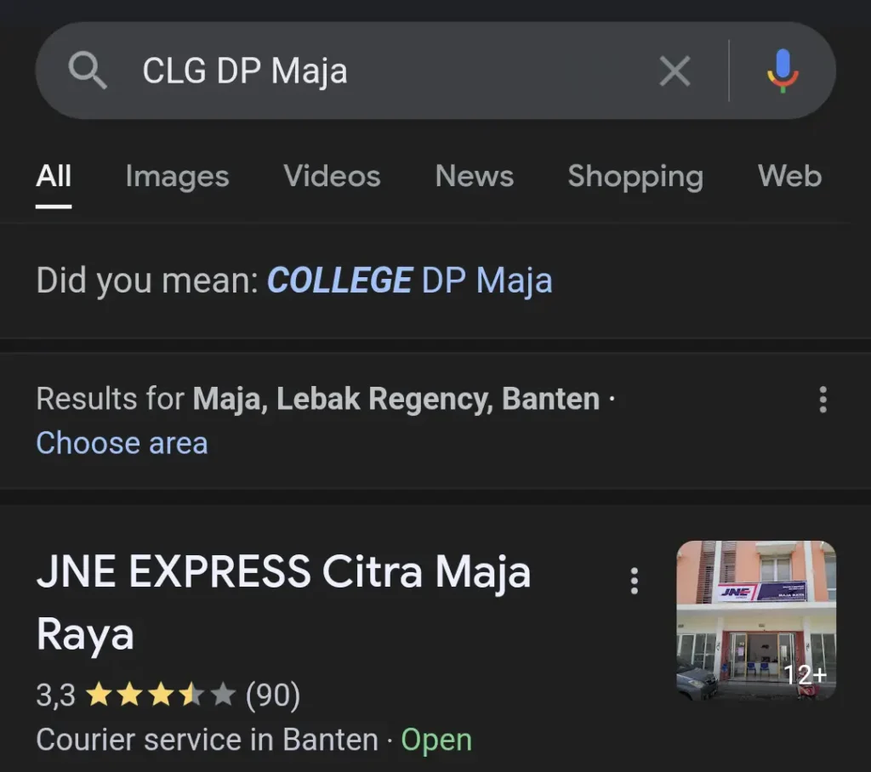Select the All results tab
This screenshot has width=871, height=772.
54,176
